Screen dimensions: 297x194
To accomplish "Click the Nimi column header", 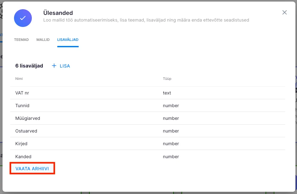I will (19, 79).
